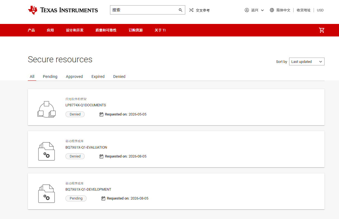Open the BQ7X61X-Q1-EVALUATION resource

click(x=86, y=147)
